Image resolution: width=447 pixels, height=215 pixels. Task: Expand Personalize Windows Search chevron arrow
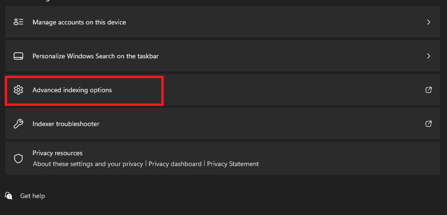(x=429, y=56)
